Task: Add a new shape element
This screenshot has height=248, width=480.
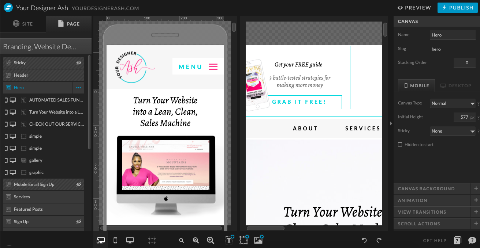Action: click(244, 240)
